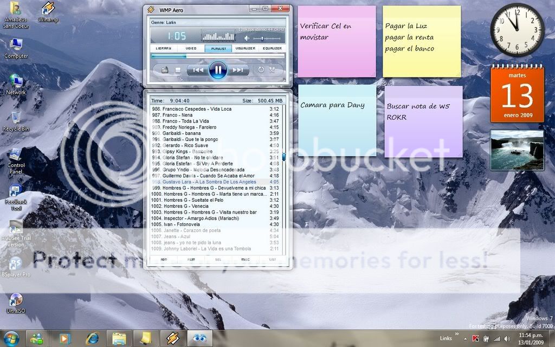Click the calendar gadget showing 13
Image resolution: width=555 pixels, height=347 pixels.
tap(517, 94)
